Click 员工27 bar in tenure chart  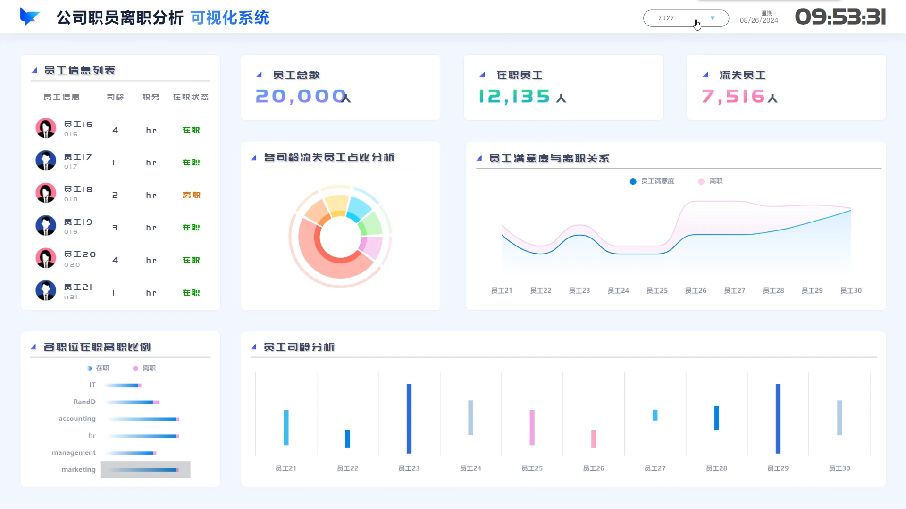tap(655, 415)
